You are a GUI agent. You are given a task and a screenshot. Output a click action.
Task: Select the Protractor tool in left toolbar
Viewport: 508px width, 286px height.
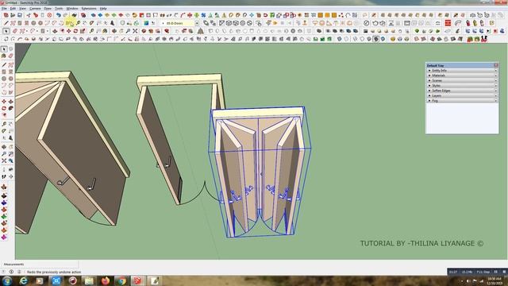[x=4, y=131]
